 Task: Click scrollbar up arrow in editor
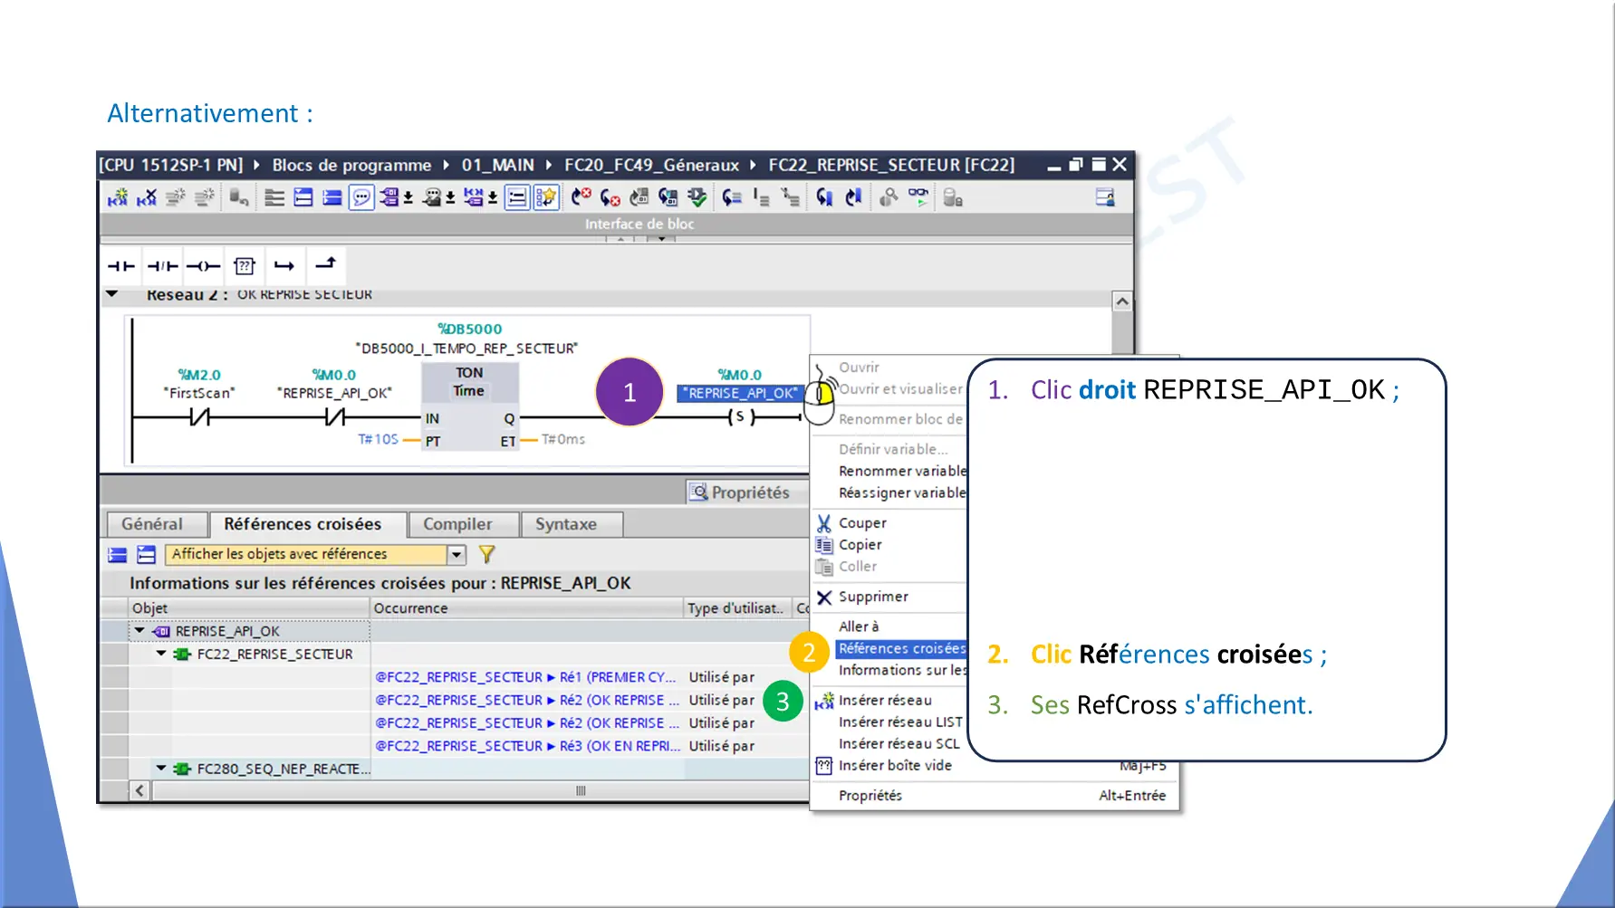[1121, 301]
